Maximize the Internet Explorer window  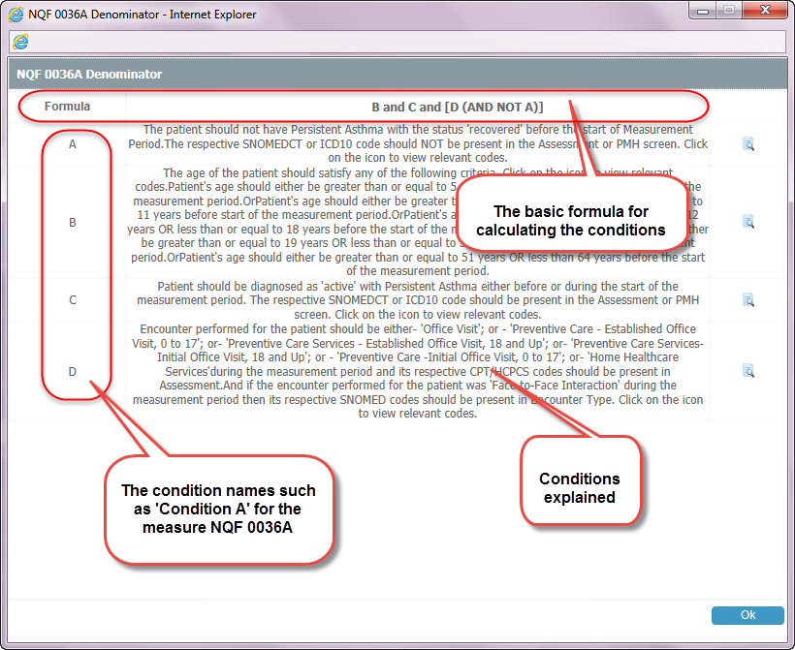(729, 11)
